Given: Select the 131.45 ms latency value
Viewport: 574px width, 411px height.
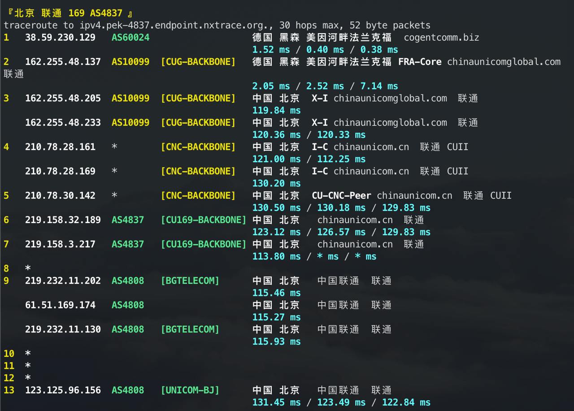Looking at the screenshot, I should click(276, 402).
